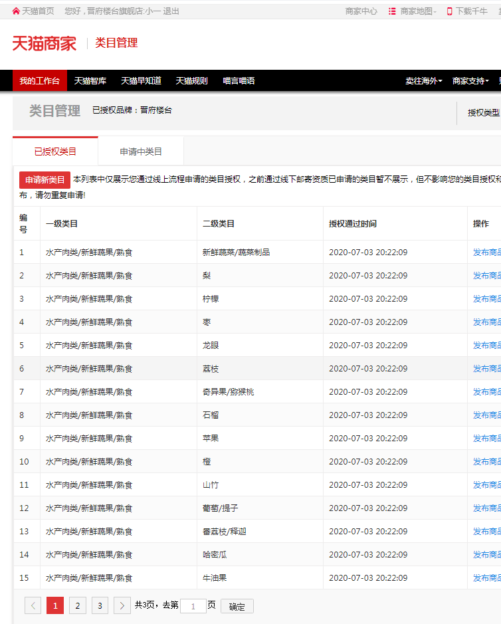Click 发布商品 for the 苹果 row
501x624 pixels.
click(487, 438)
